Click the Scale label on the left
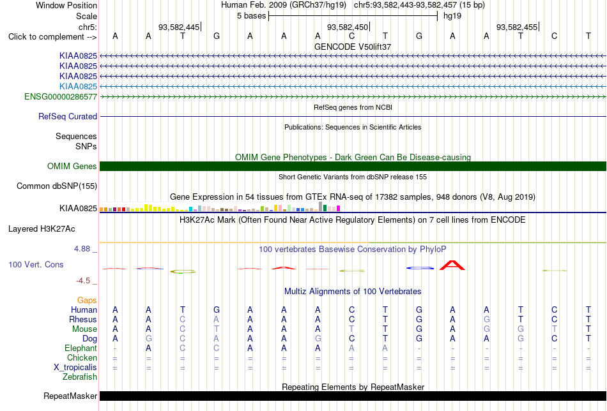The image size is (607, 411). point(86,16)
